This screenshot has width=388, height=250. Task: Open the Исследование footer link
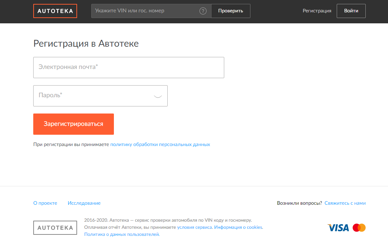[x=84, y=203]
